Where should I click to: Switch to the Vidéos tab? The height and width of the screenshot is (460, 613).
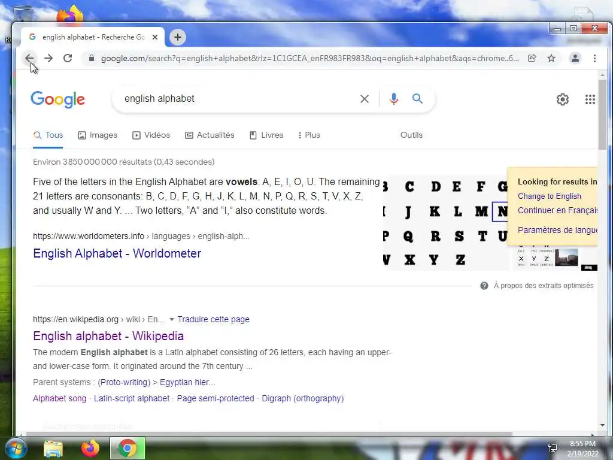[x=151, y=135]
